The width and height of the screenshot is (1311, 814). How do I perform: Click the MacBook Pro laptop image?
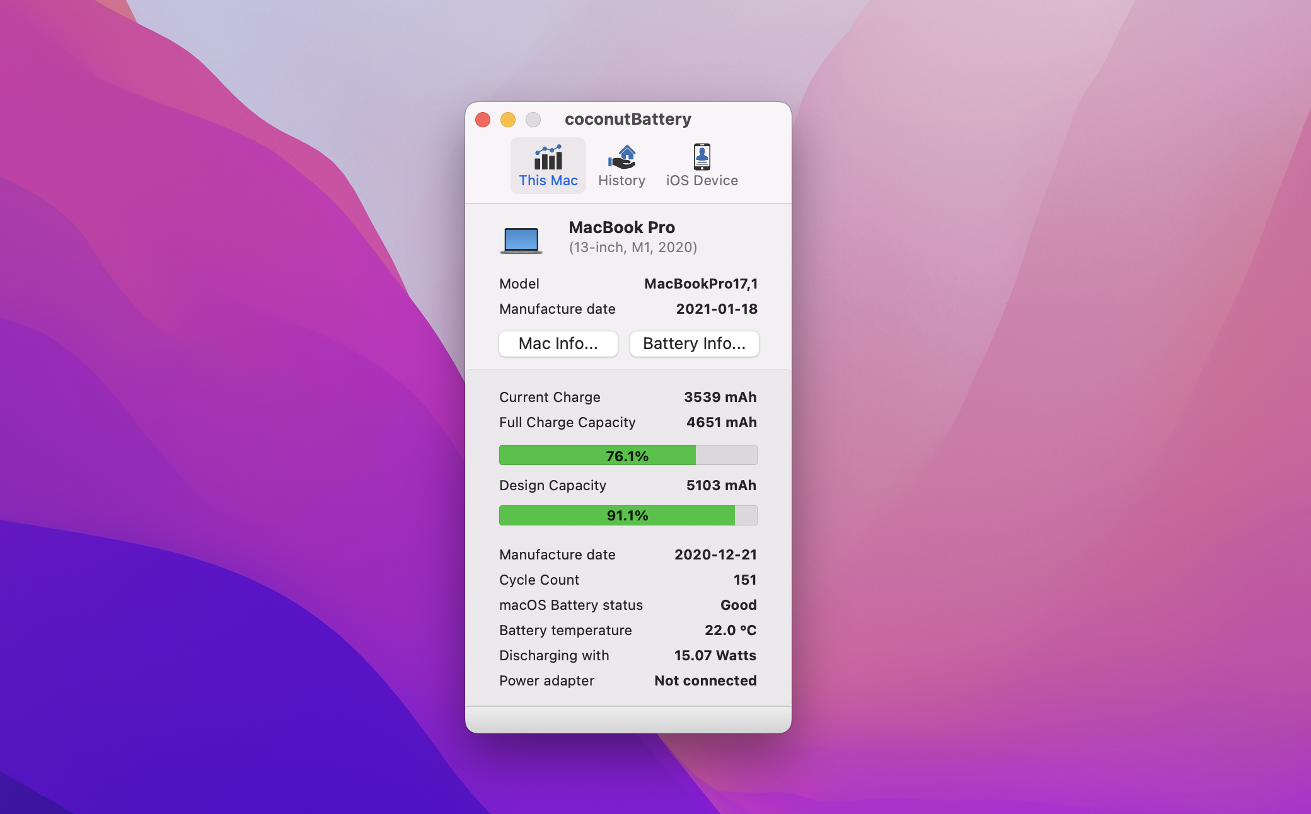tap(521, 240)
